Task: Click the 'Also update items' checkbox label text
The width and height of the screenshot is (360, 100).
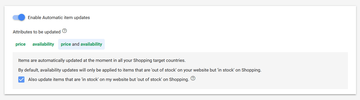Action: 108,80
